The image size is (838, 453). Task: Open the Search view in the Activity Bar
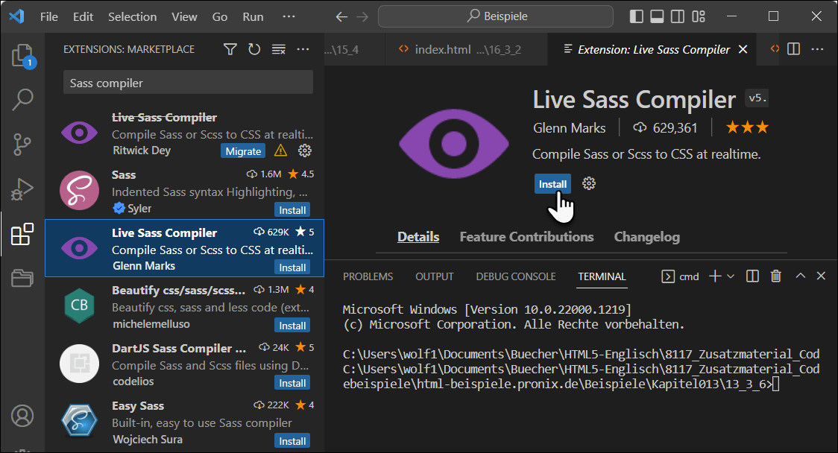[22, 98]
